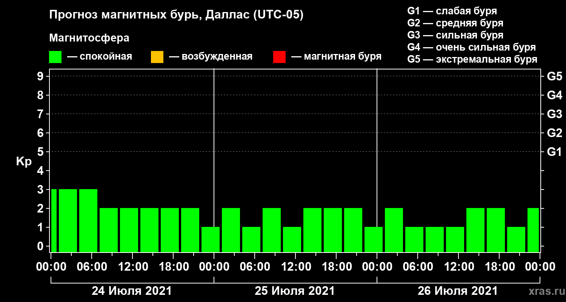Click the '24 Июля 2021' date label

pyautogui.click(x=132, y=291)
